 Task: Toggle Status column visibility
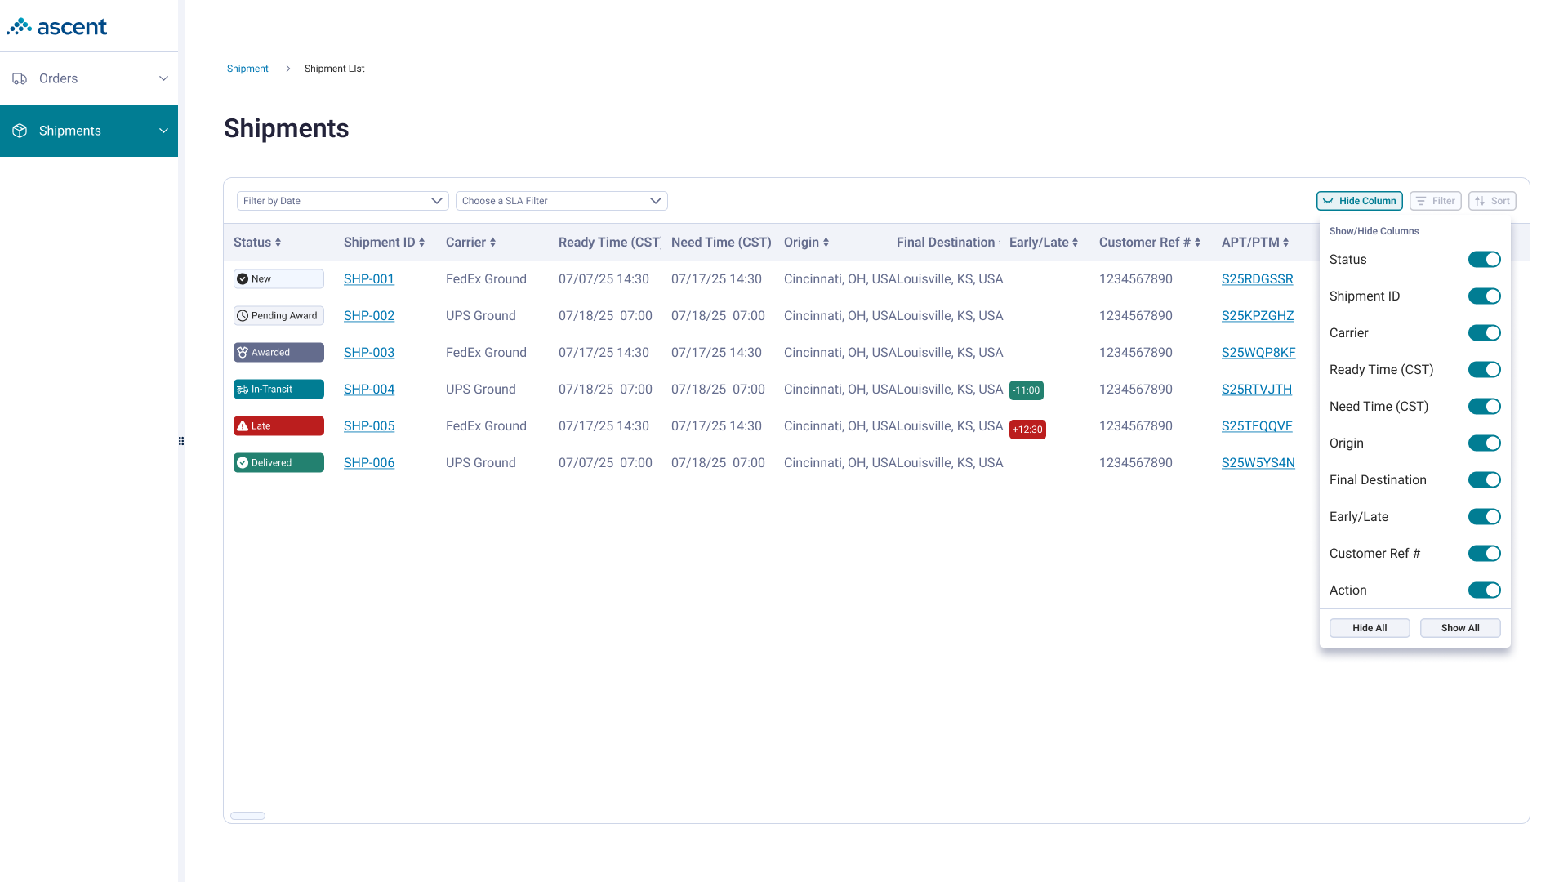pos(1484,260)
